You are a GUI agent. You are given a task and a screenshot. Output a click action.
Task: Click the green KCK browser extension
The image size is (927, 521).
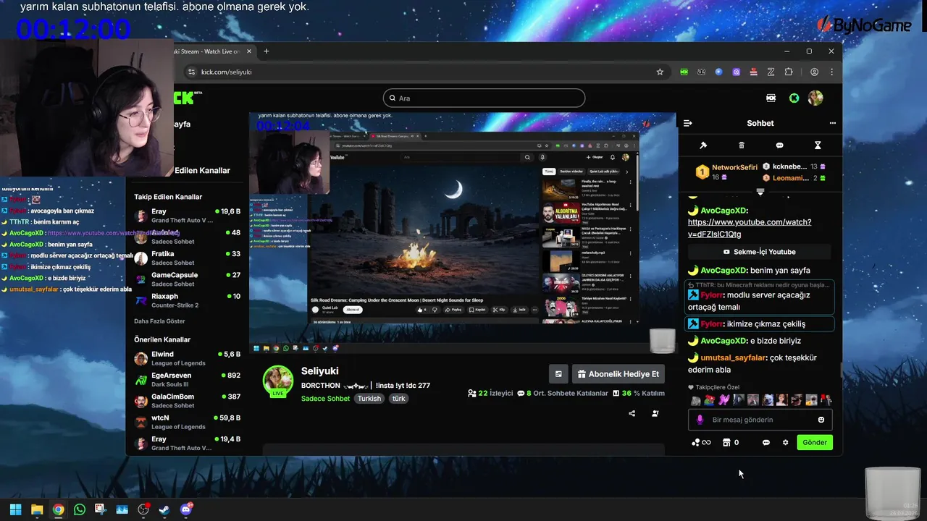[684, 72]
